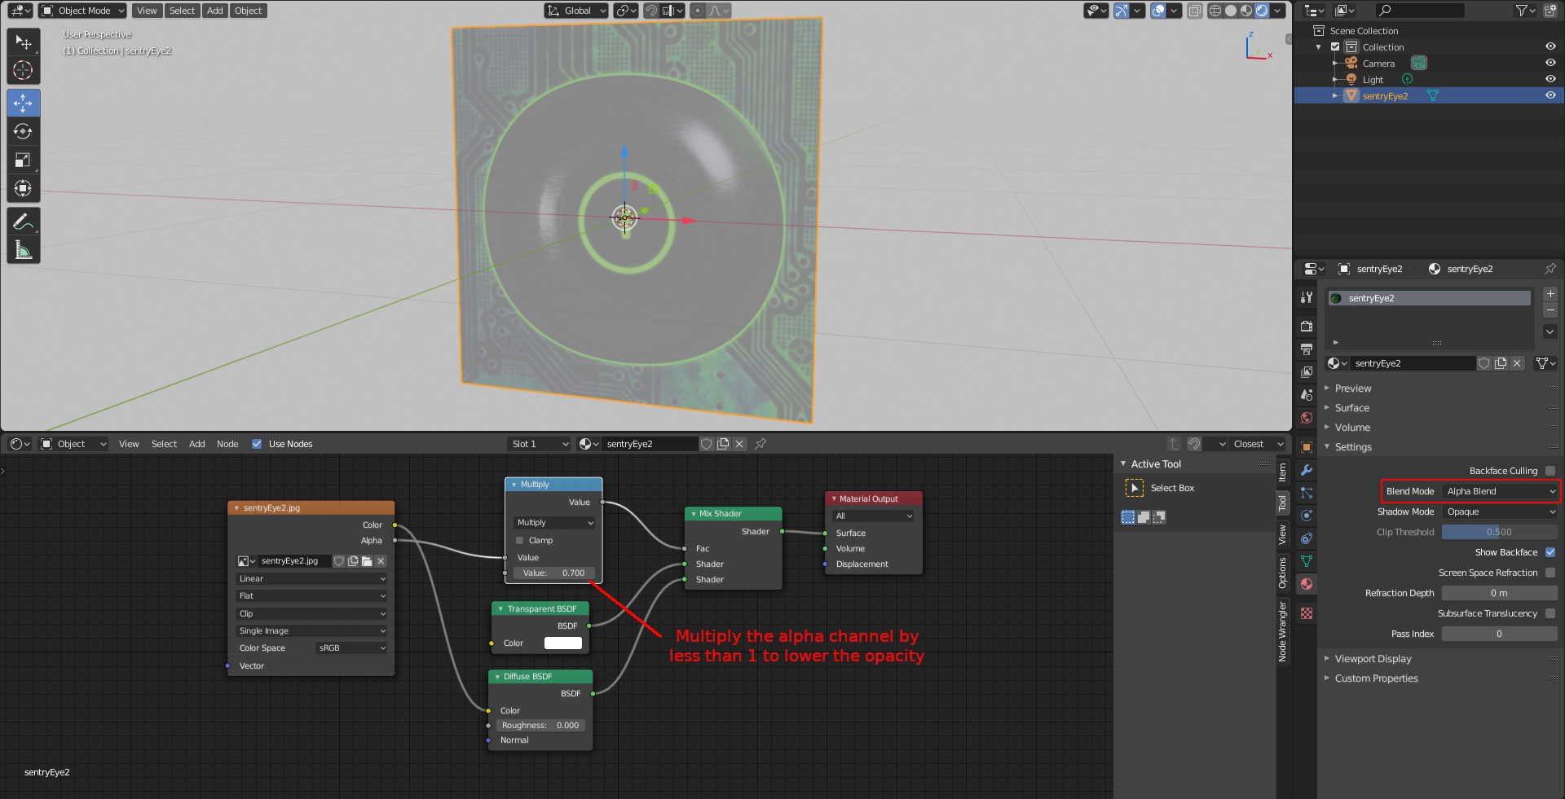
Task: Change the Color Space from sRGB
Action: pyautogui.click(x=350, y=648)
